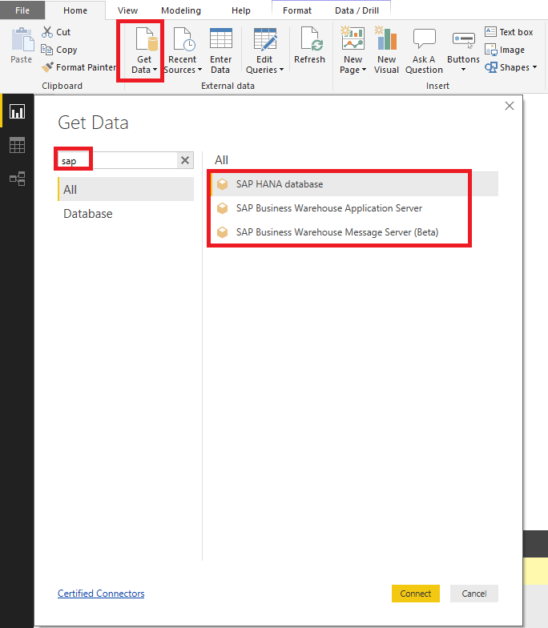Open the Enter Data table icon
Image resolution: width=548 pixels, height=628 pixels.
pyautogui.click(x=221, y=40)
